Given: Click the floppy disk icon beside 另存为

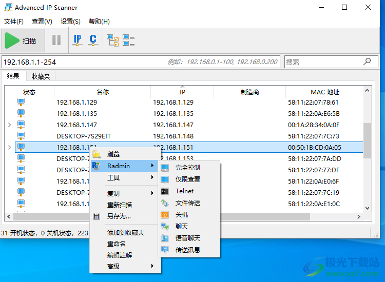Looking at the screenshot, I should click(x=97, y=216).
